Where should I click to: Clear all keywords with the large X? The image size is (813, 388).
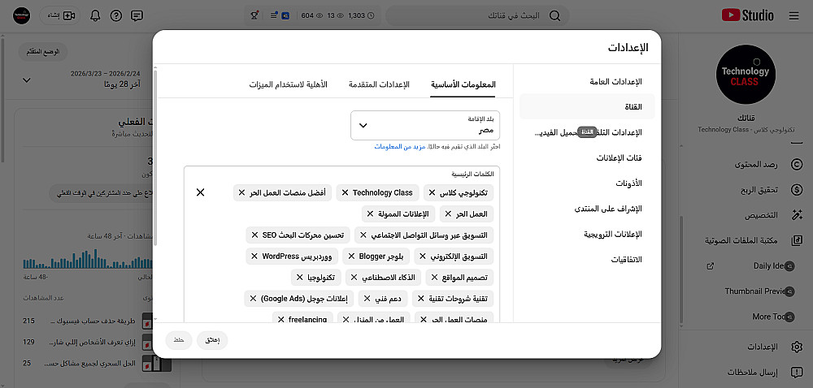200,192
